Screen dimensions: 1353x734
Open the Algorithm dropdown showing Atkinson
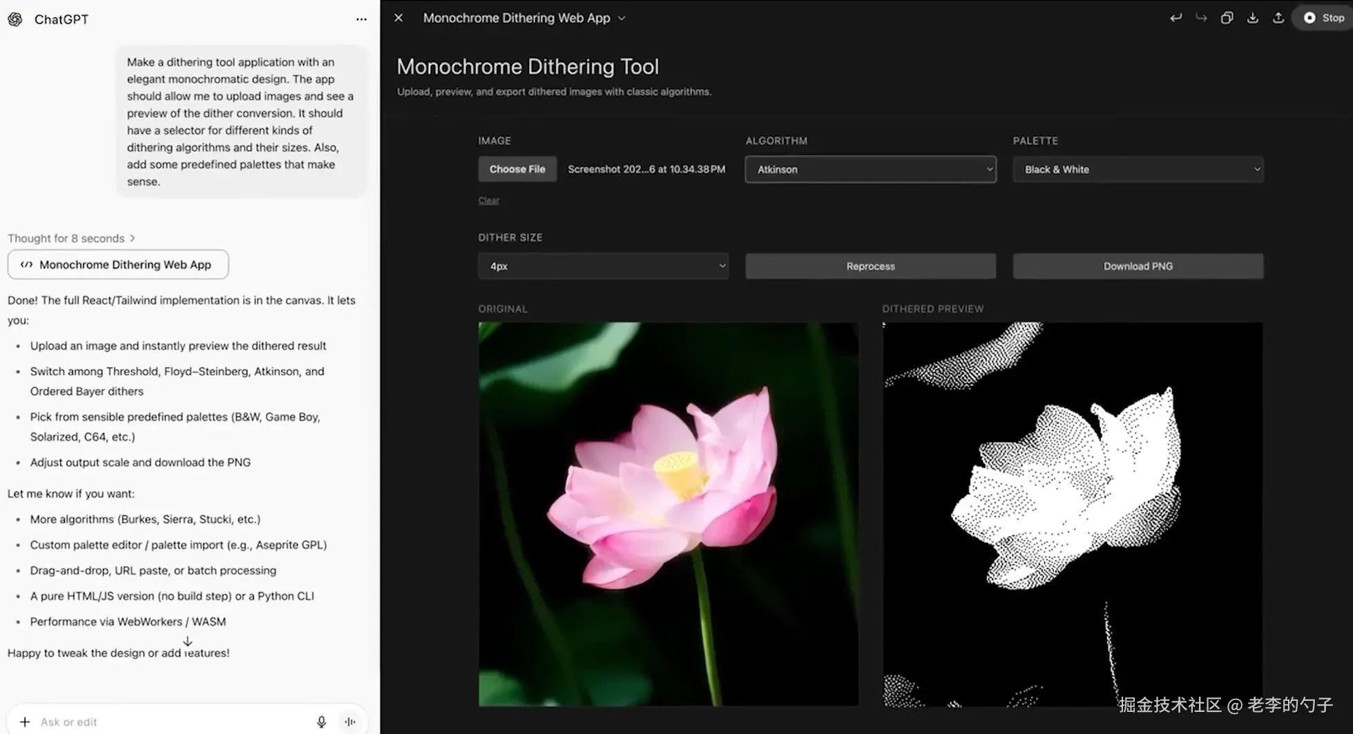pos(870,169)
